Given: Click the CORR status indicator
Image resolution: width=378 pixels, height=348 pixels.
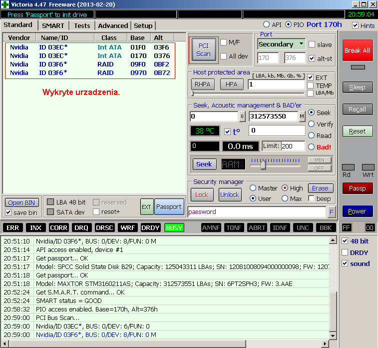Looking at the screenshot, I should point(58,227).
